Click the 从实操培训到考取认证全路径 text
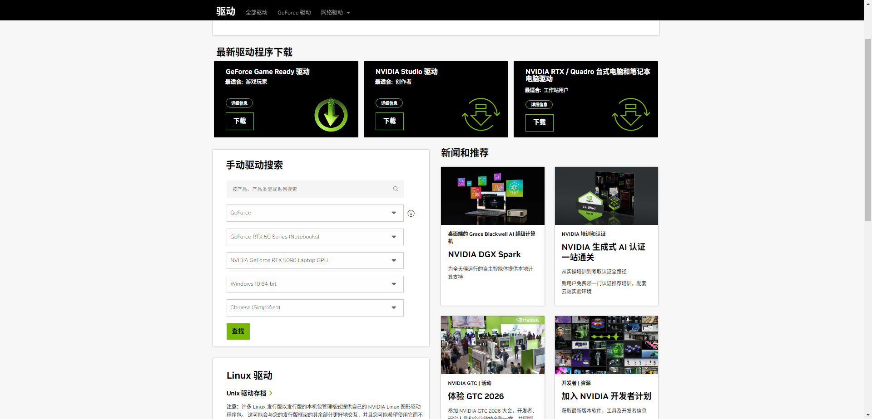Image resolution: width=872 pixels, height=419 pixels. click(594, 272)
